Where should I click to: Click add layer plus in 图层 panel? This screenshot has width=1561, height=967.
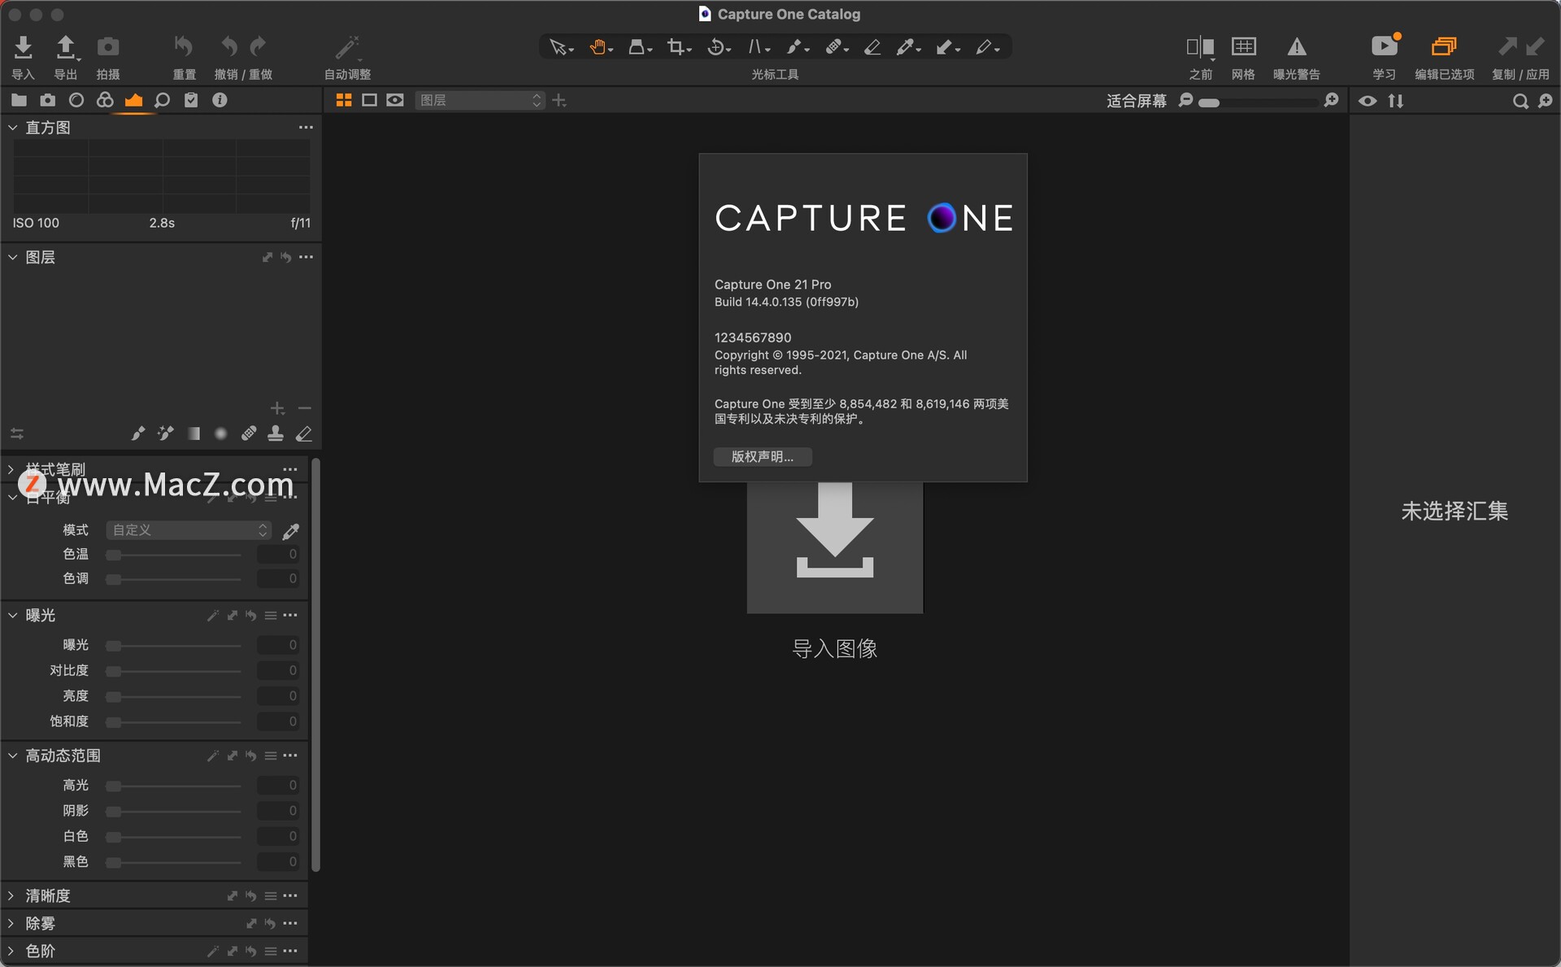tap(277, 408)
